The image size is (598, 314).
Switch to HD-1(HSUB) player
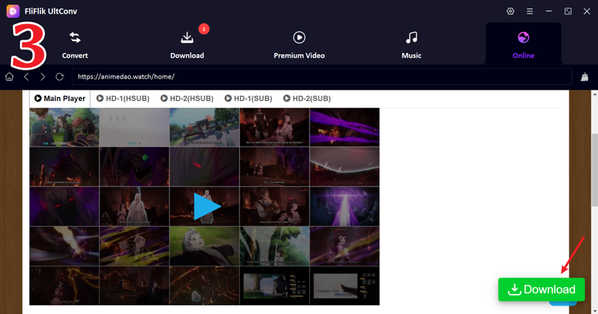(x=123, y=99)
